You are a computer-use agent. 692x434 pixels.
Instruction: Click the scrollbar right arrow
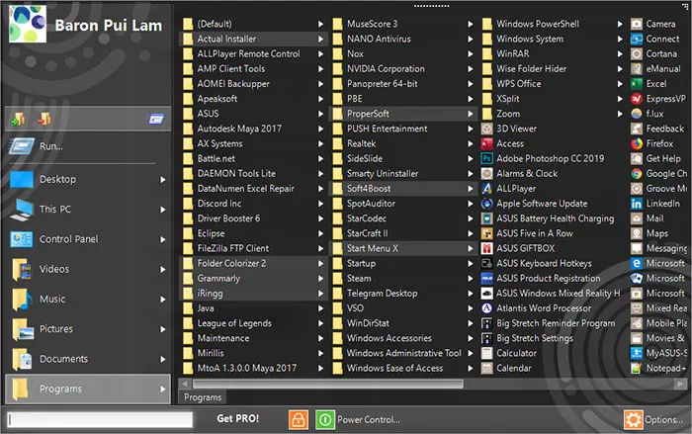tap(680, 385)
